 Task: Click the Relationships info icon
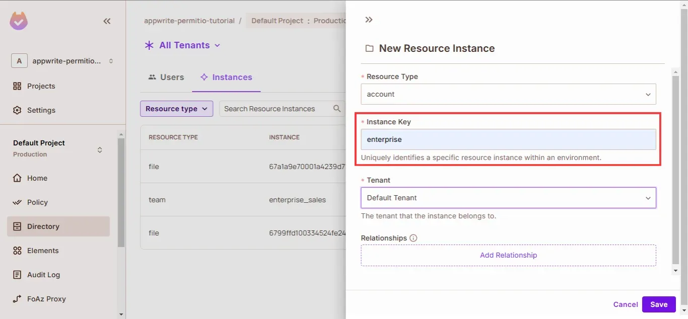pos(414,238)
